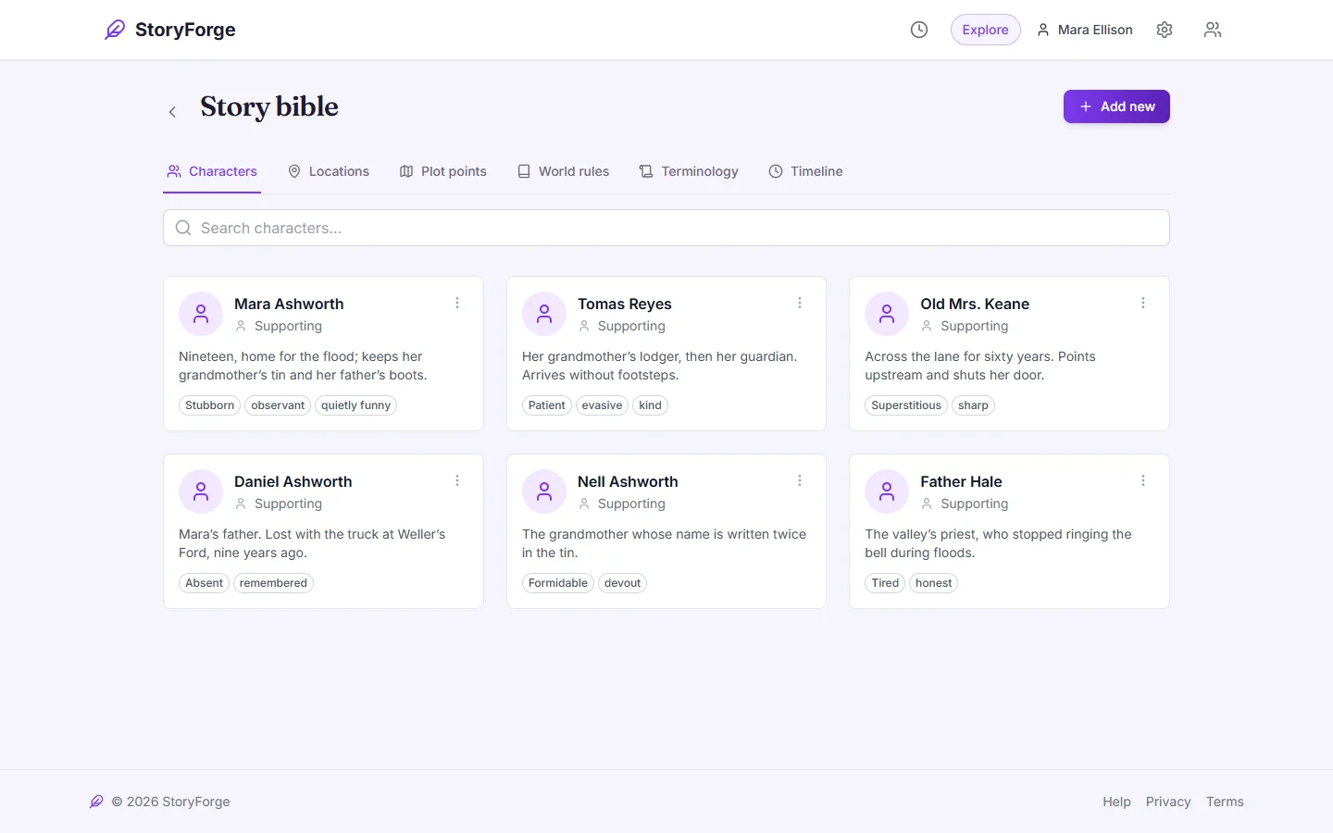Image resolution: width=1333 pixels, height=833 pixels.
Task: Open the options menu for Old Mrs. Keane
Action: [x=1143, y=303]
